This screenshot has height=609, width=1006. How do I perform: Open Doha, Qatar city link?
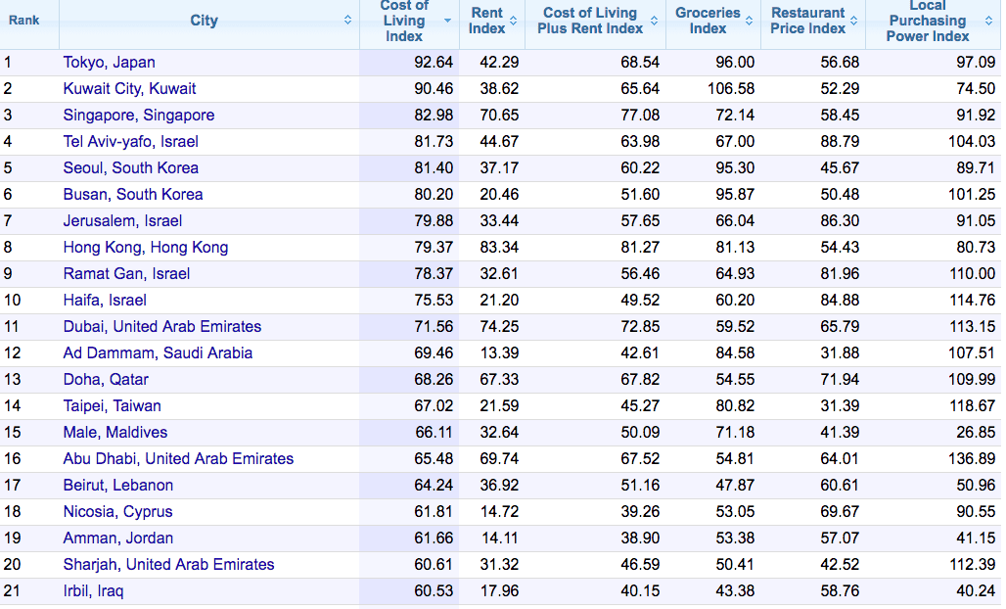tap(106, 380)
